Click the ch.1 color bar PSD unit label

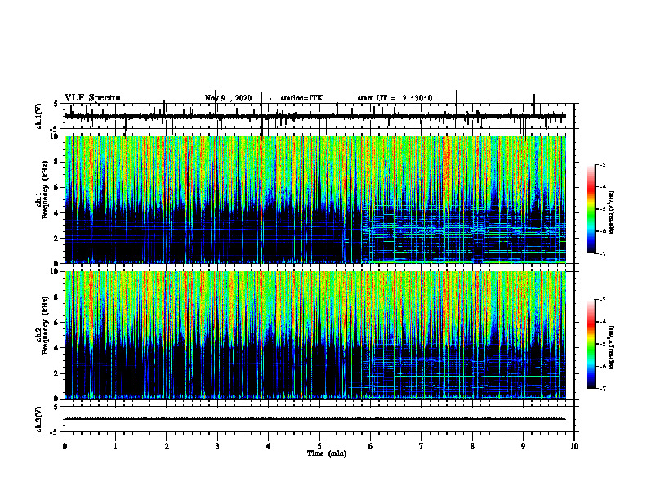[611, 213]
